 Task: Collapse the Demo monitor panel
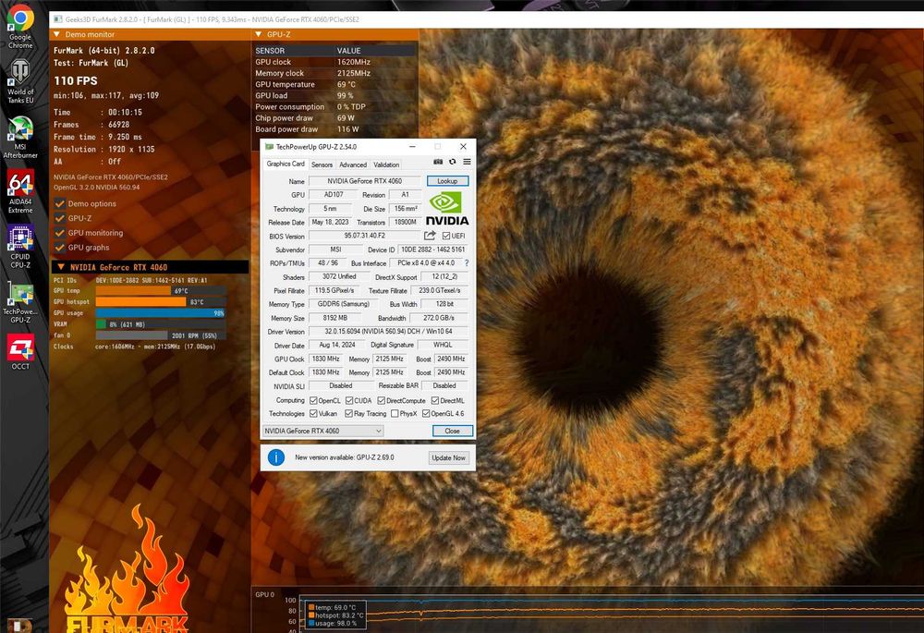coord(57,35)
